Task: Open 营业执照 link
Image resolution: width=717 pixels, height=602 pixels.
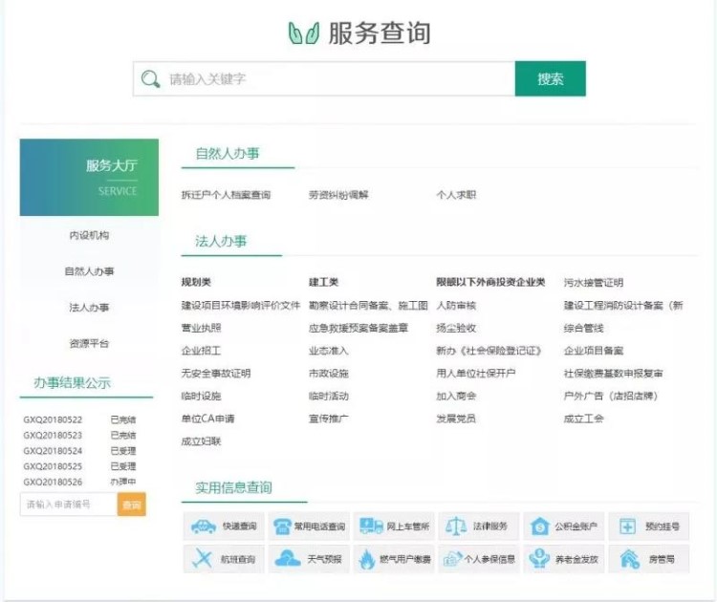Action: point(201,328)
